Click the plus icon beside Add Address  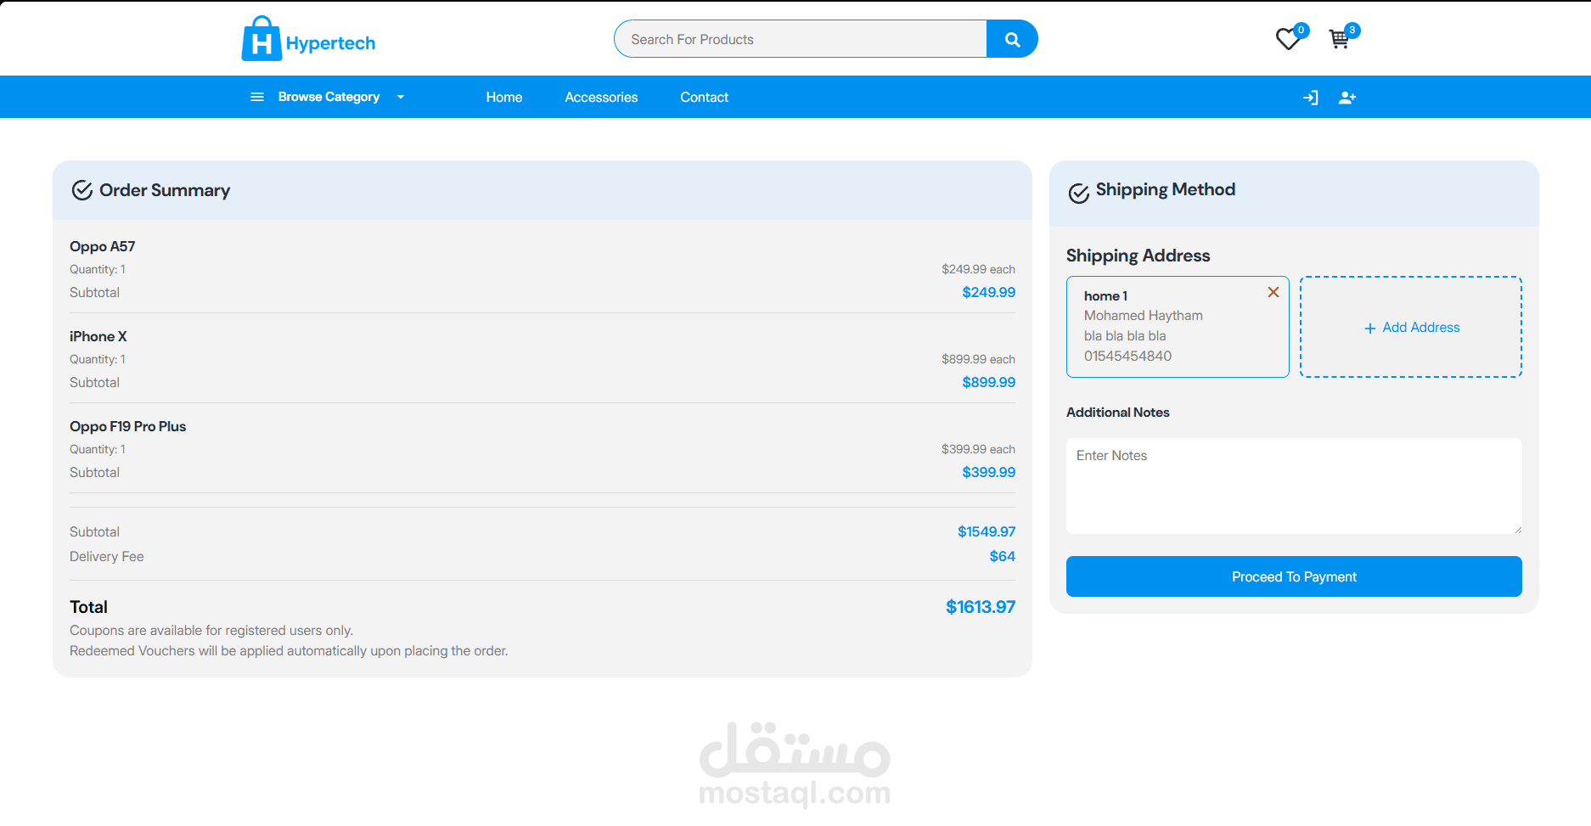(x=1369, y=329)
